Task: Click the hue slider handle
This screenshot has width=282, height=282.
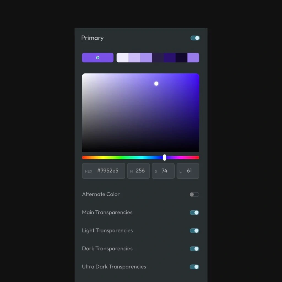Action: [164, 158]
